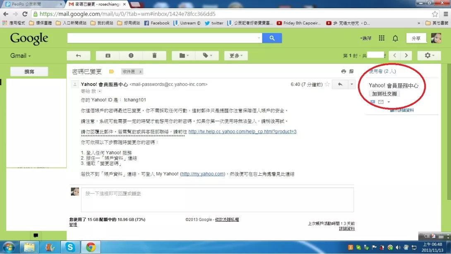Click the 分享 share button

click(416, 38)
